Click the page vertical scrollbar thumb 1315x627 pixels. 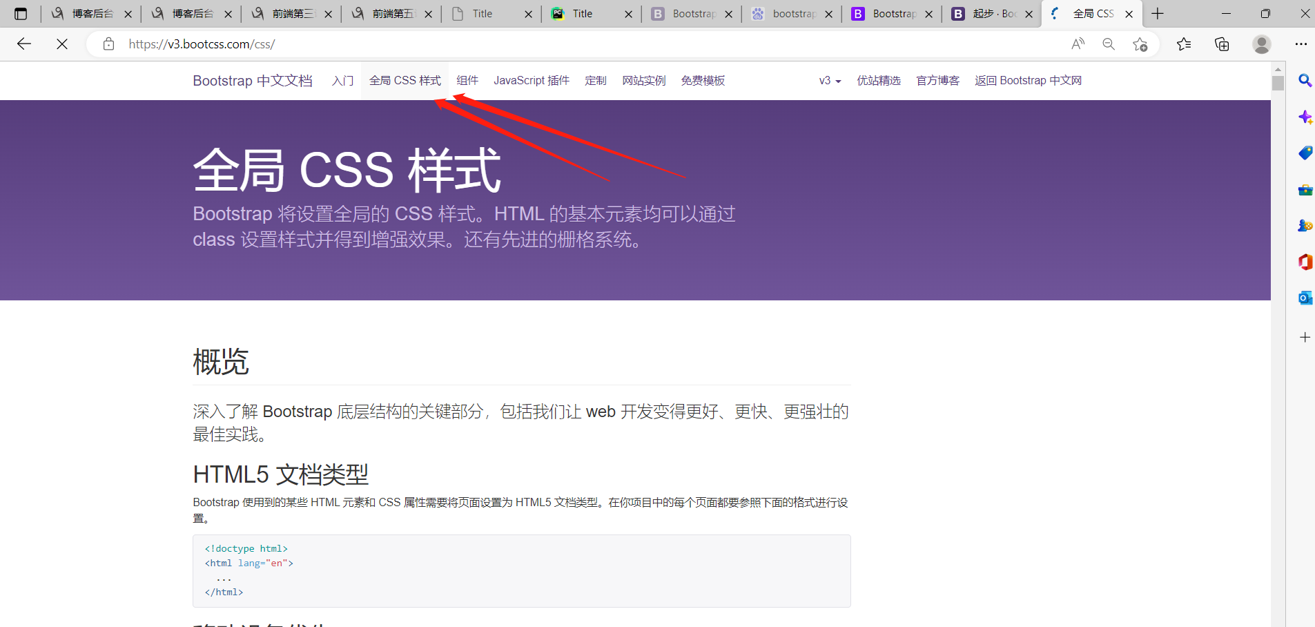click(1278, 83)
